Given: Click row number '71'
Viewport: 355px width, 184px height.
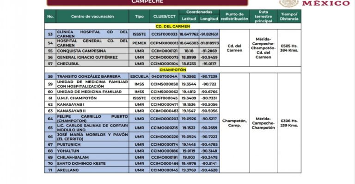Looking at the screenshot, I should point(50,170).
